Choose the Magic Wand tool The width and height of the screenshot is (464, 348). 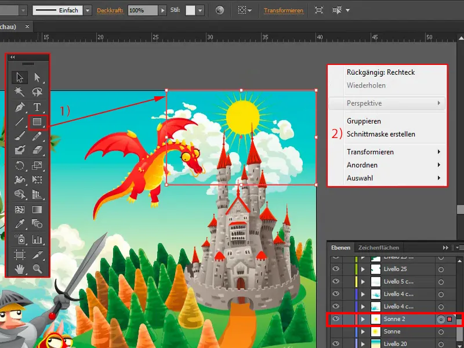(20, 92)
